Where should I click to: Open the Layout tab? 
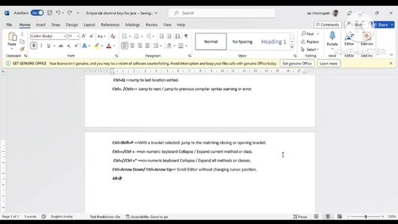[90, 25]
